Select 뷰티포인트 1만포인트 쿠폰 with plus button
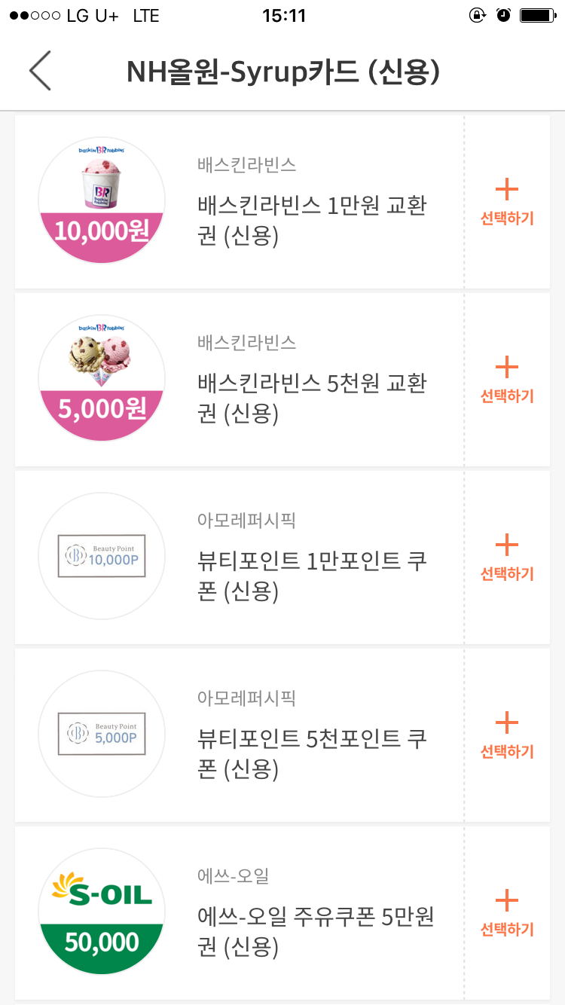The width and height of the screenshot is (565, 1005). click(507, 557)
